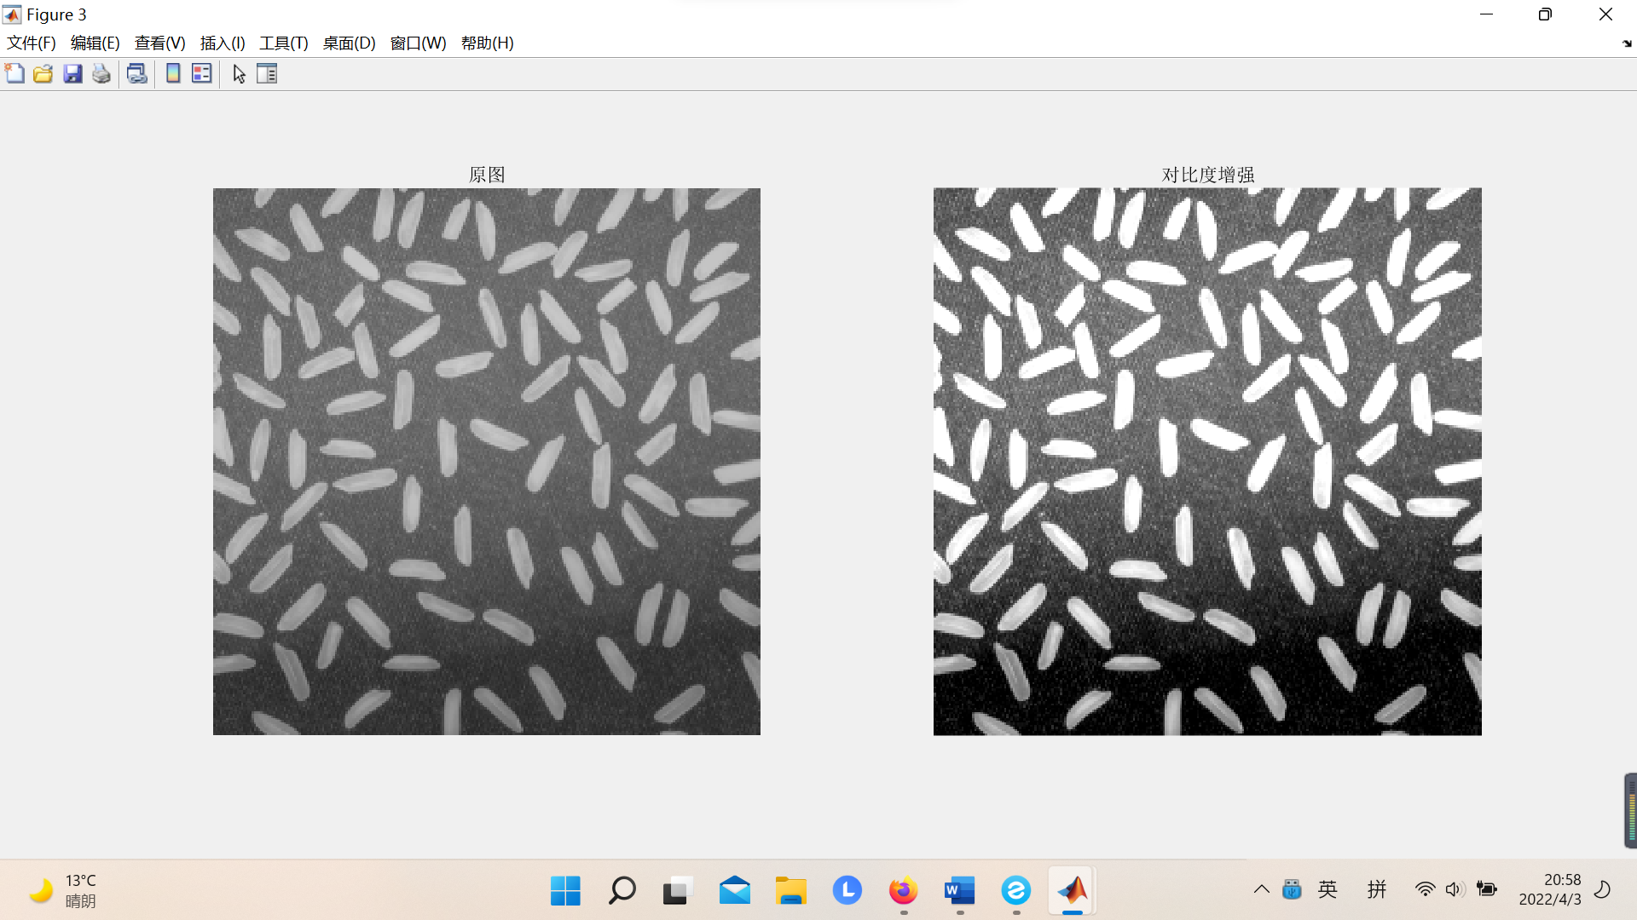Screen dimensions: 1637x920
Task: Click the 对比度增强 title text
Action: (1207, 175)
